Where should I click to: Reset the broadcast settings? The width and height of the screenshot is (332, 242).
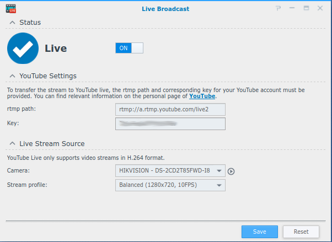pyautogui.click(x=301, y=232)
